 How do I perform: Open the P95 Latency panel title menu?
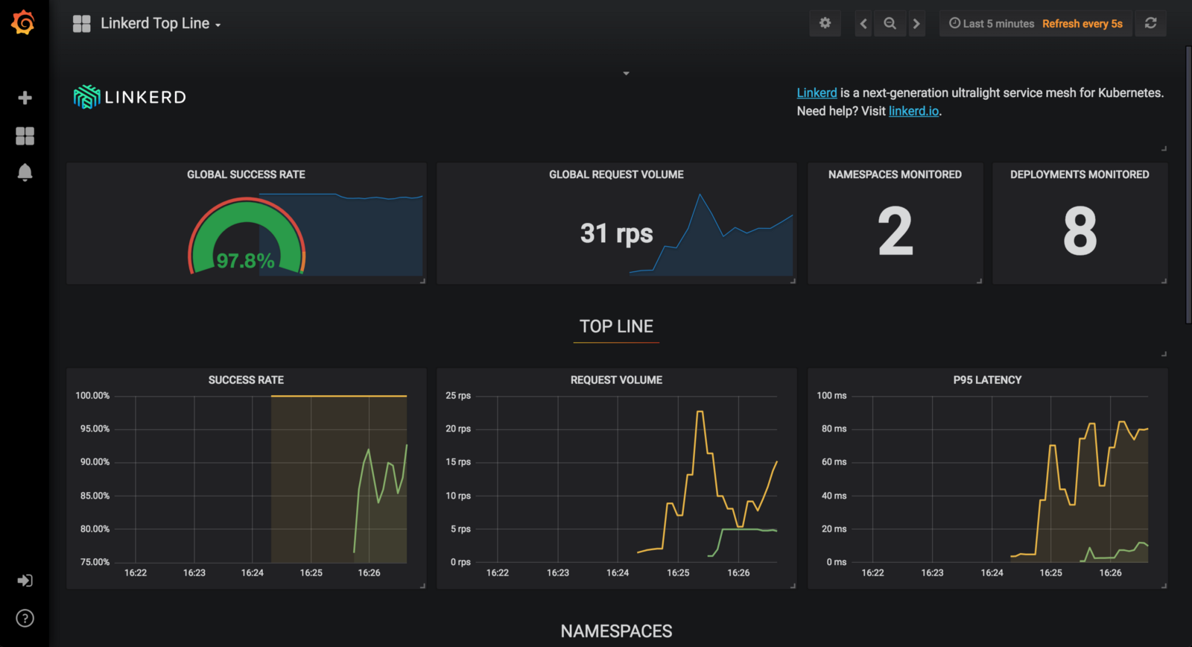click(987, 380)
